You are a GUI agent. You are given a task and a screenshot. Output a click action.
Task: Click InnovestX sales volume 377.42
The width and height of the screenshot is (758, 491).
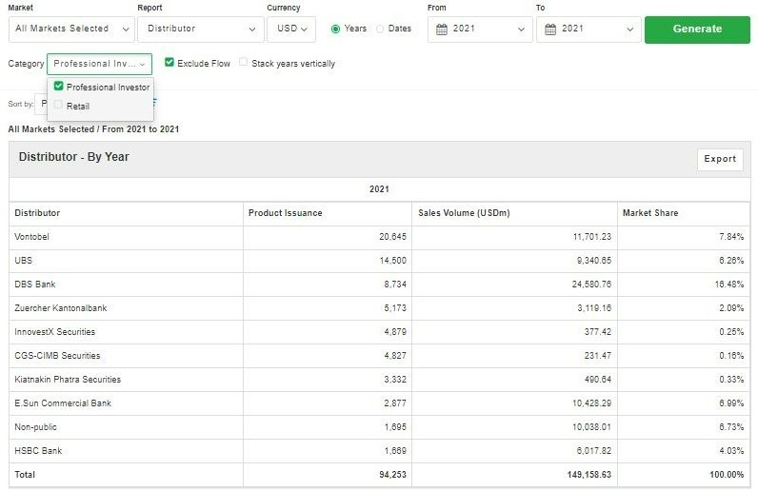click(x=597, y=332)
